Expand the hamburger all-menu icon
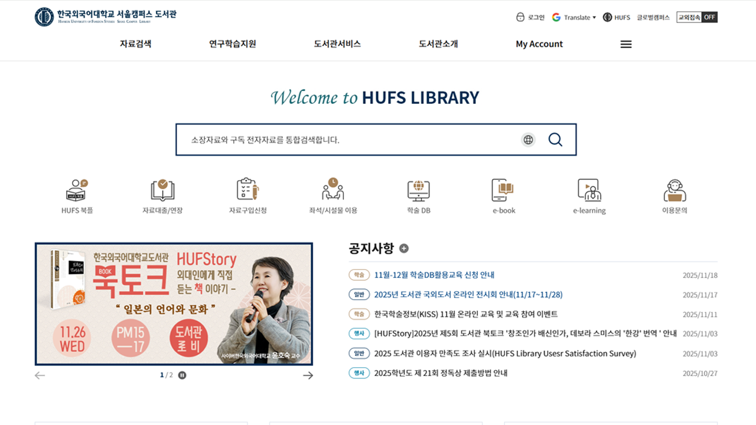The image size is (756, 425). pos(626,44)
